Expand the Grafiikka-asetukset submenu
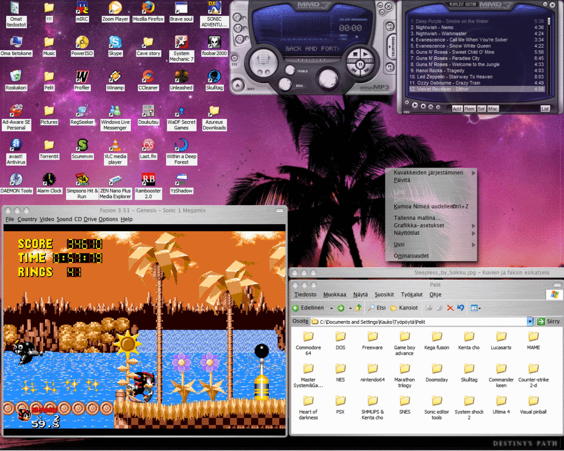Viewport: 564px width, 451px height. click(x=474, y=226)
